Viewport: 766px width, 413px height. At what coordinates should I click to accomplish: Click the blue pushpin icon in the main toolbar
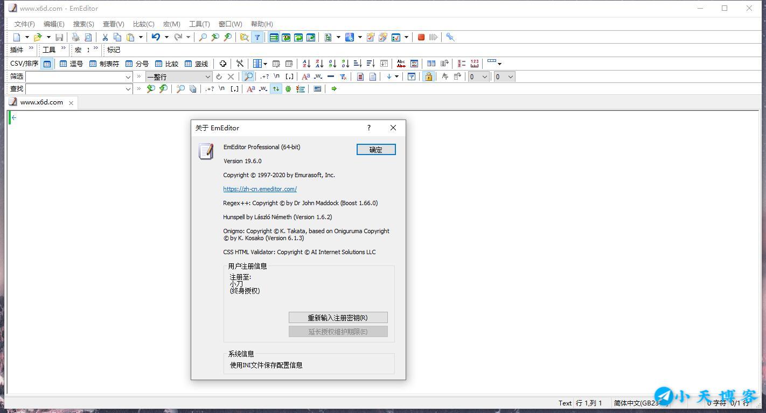[450, 37]
